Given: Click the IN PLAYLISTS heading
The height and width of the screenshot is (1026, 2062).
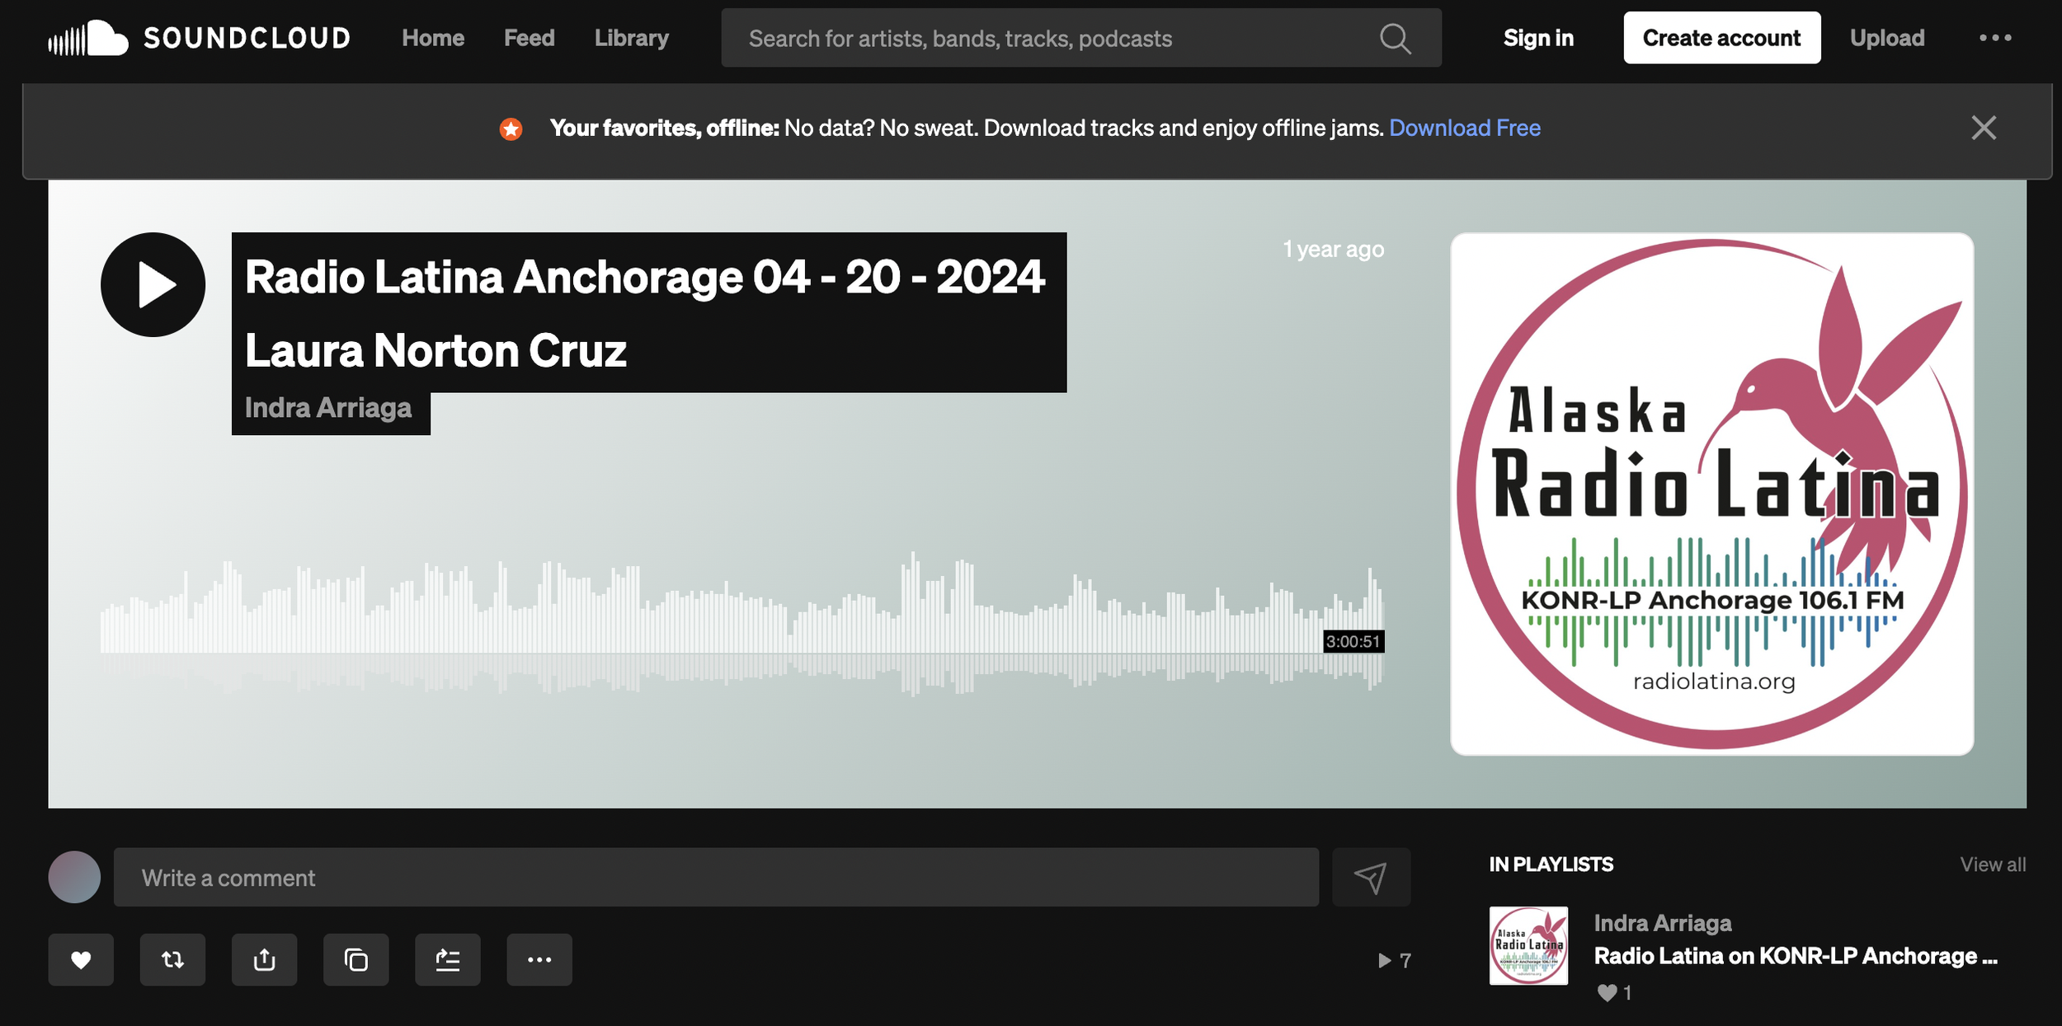Looking at the screenshot, I should 1551,864.
